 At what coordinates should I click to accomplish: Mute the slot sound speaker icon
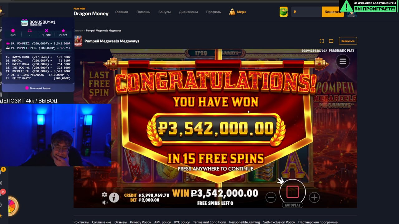[x=105, y=203]
